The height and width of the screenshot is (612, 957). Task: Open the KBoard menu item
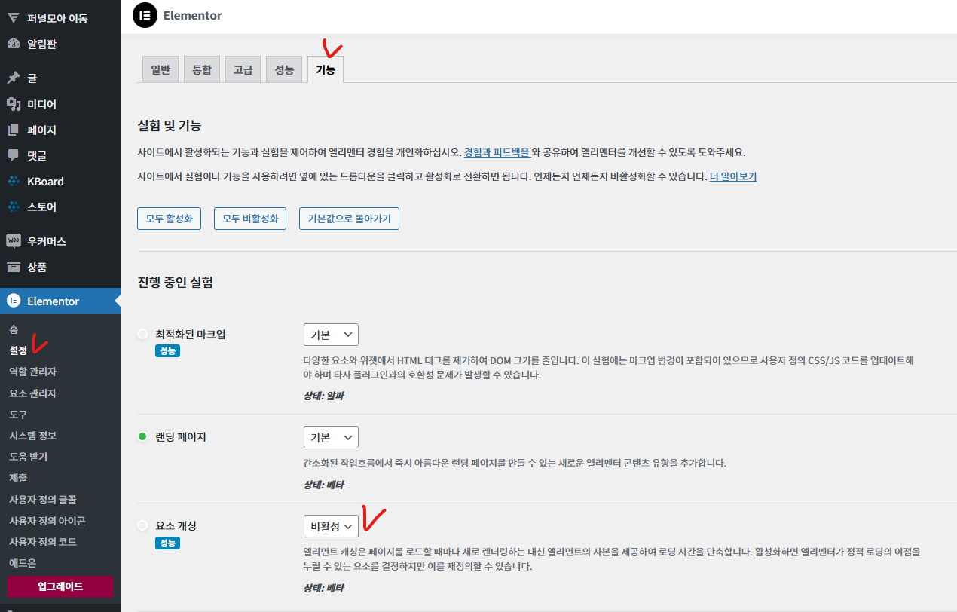(60, 181)
